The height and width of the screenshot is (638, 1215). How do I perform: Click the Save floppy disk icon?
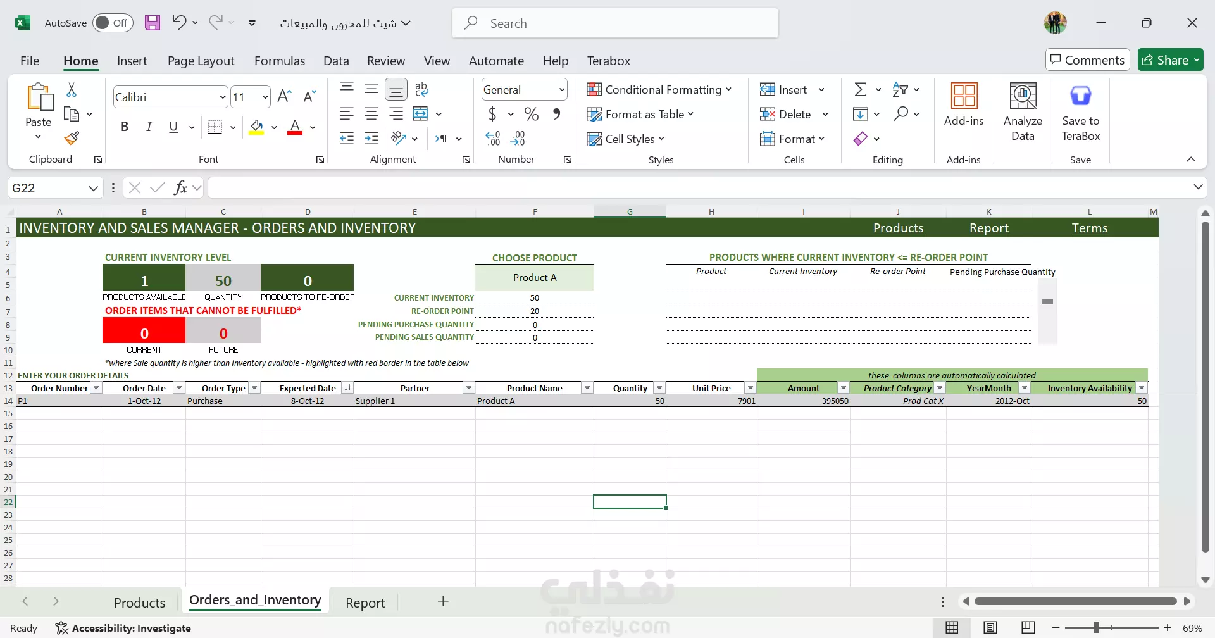[153, 23]
